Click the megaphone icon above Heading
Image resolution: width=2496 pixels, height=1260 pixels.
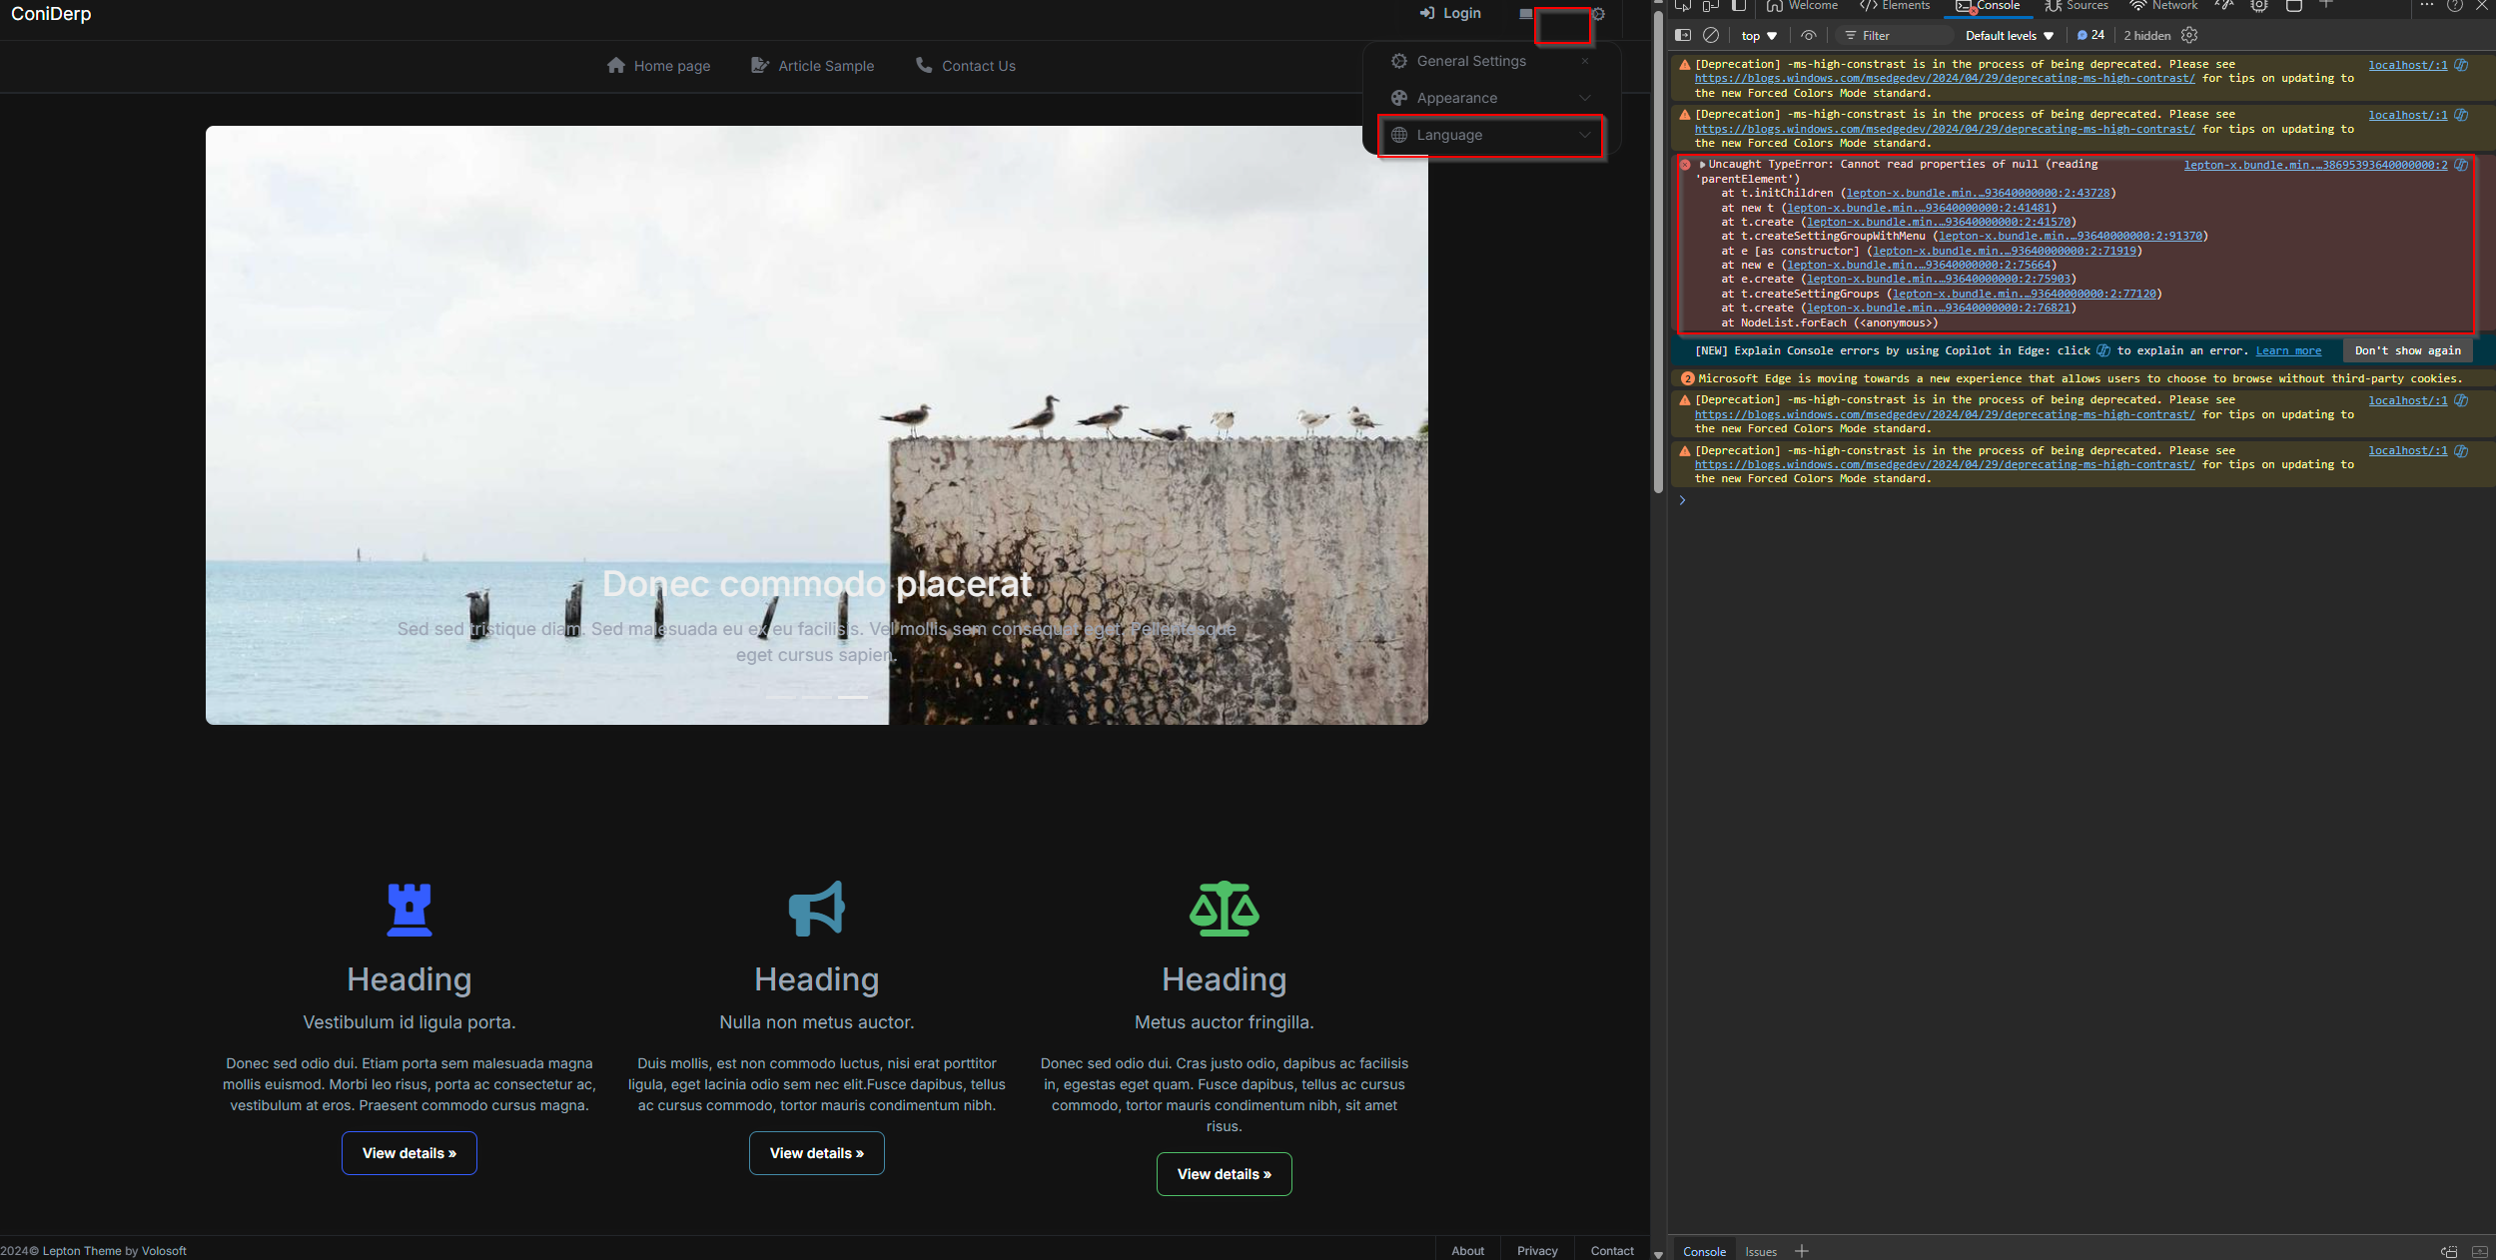coord(816,909)
